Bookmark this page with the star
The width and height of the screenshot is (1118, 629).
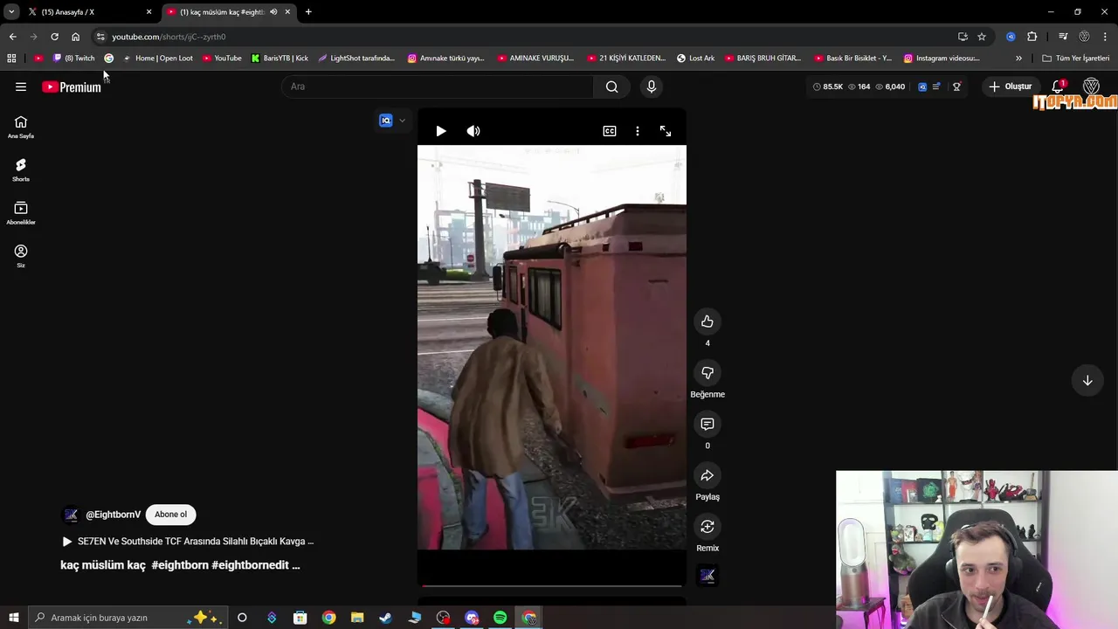(x=982, y=37)
